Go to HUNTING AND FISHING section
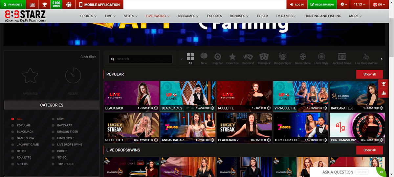The height and width of the screenshot is (177, 394). 323,16
